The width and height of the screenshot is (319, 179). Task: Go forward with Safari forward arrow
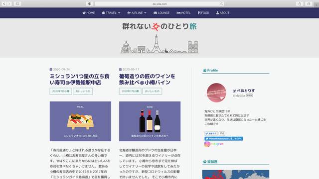click(x=9, y=3)
